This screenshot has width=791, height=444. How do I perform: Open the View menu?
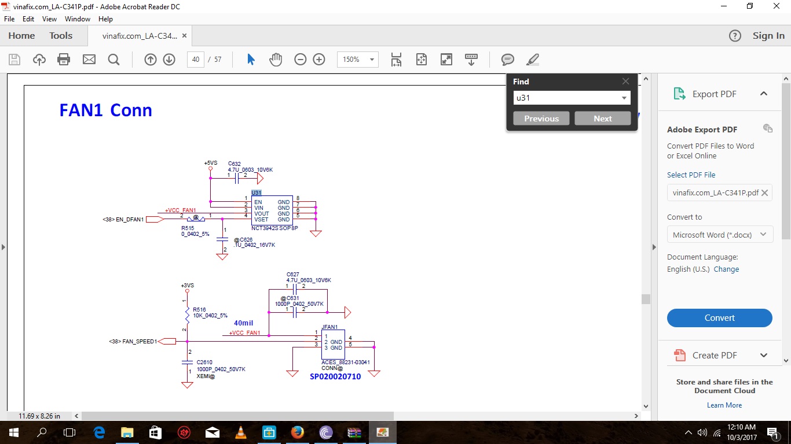point(49,19)
